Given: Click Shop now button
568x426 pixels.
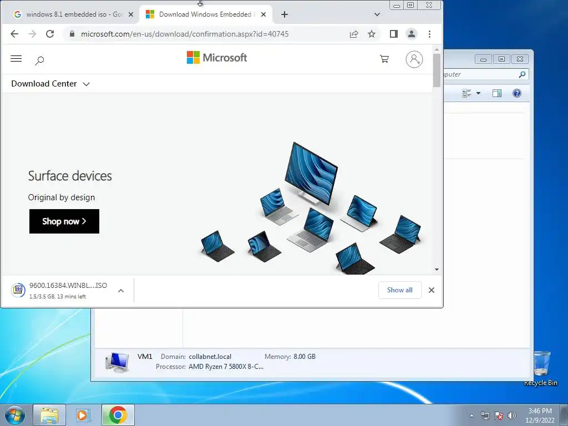Looking at the screenshot, I should (x=64, y=221).
